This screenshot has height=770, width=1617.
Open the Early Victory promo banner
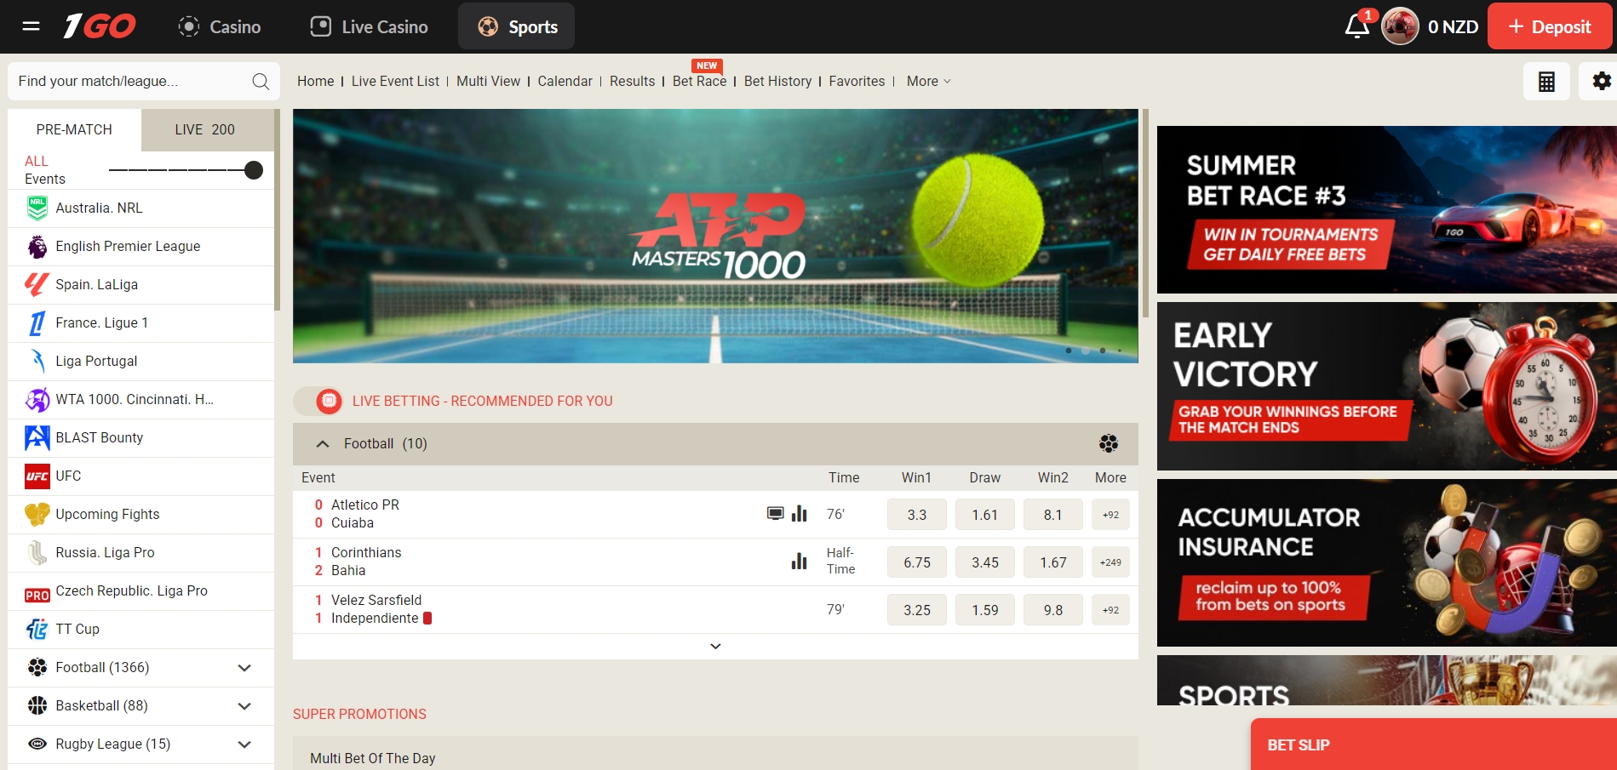click(1387, 386)
